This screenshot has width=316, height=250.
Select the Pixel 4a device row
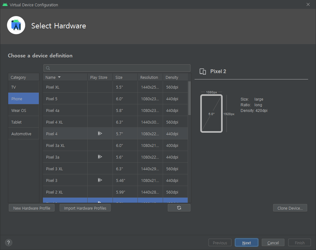[115, 110]
